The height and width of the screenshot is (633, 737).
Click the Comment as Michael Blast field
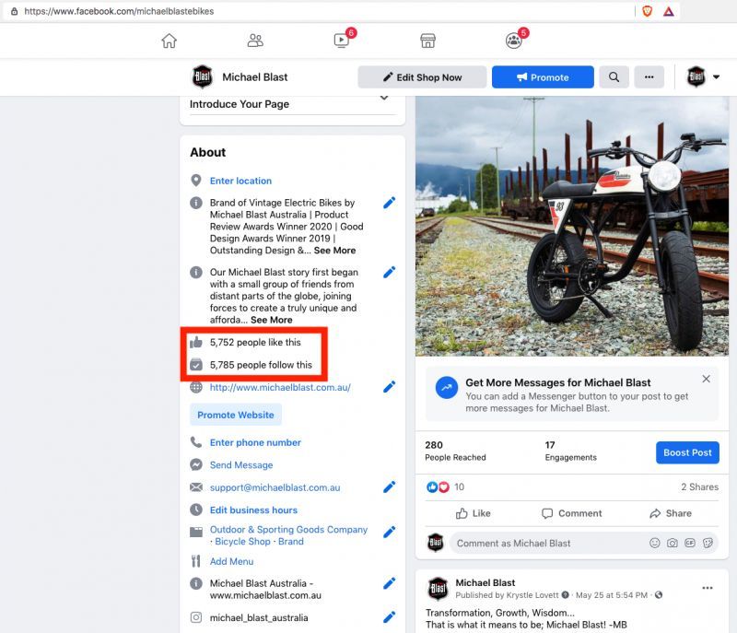548,543
